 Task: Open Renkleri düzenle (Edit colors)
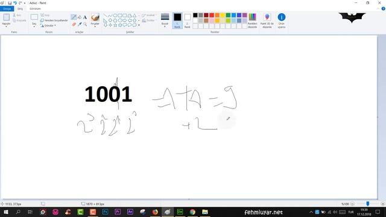tap(252, 20)
